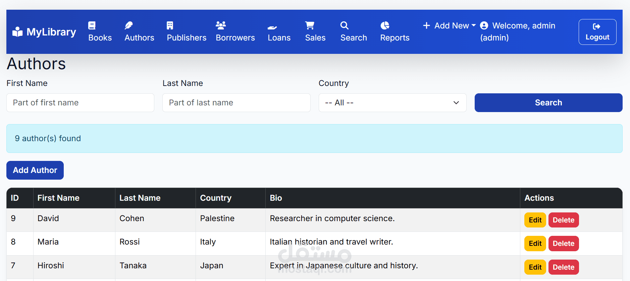Click the MyLibrary book reader logo icon
The image size is (630, 281).
[x=17, y=32]
